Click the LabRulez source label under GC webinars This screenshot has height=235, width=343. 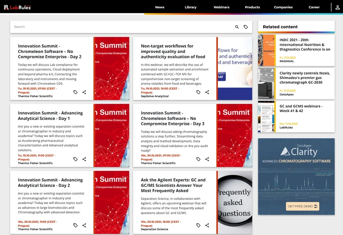(x=286, y=128)
